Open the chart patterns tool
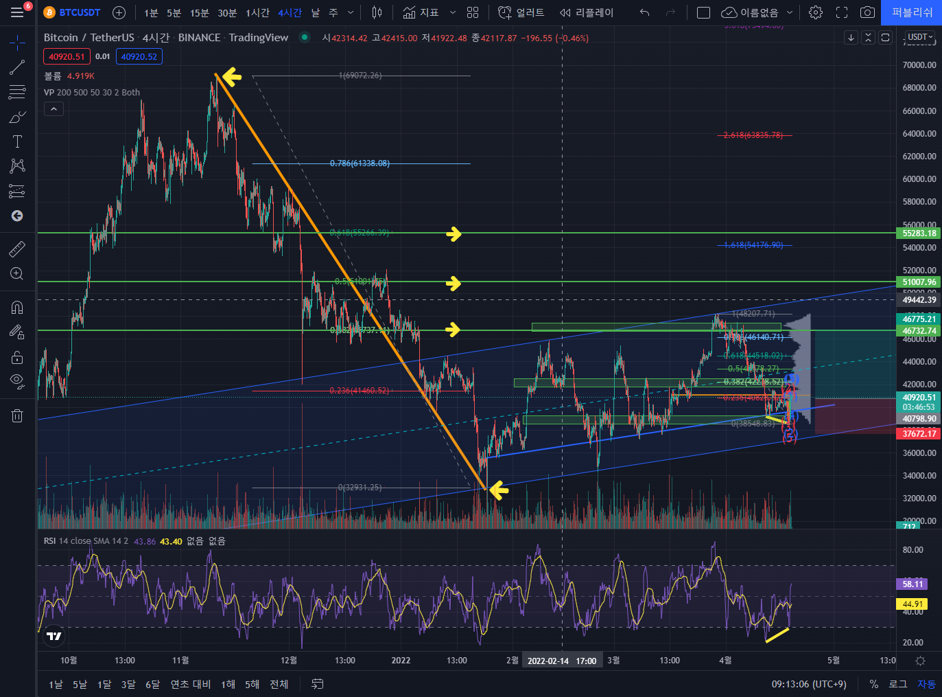This screenshot has width=942, height=697. pos(17,166)
